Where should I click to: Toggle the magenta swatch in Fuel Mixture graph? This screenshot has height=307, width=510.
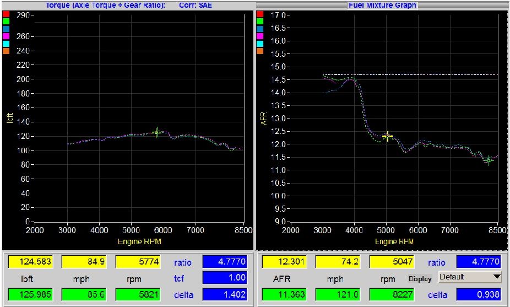261,36
